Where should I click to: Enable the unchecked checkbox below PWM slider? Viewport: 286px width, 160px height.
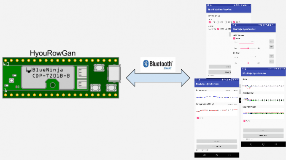235,53
